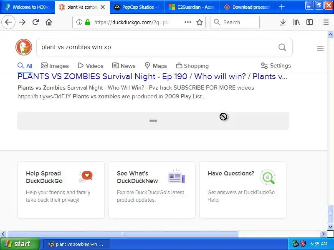The height and width of the screenshot is (250, 334).
Task: Click the Firefox Search box
Action: 235,22
